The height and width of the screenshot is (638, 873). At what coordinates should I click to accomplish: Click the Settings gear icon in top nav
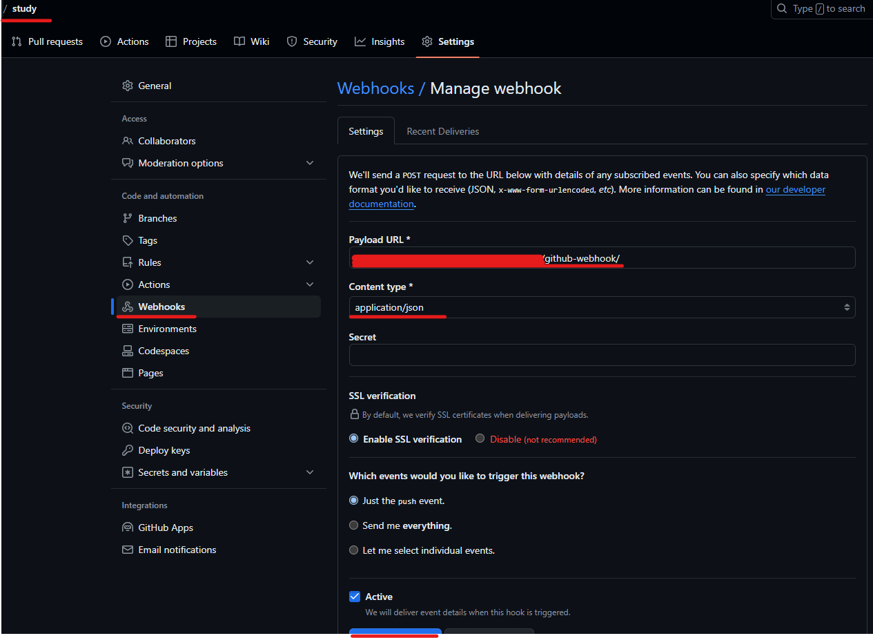coord(427,41)
